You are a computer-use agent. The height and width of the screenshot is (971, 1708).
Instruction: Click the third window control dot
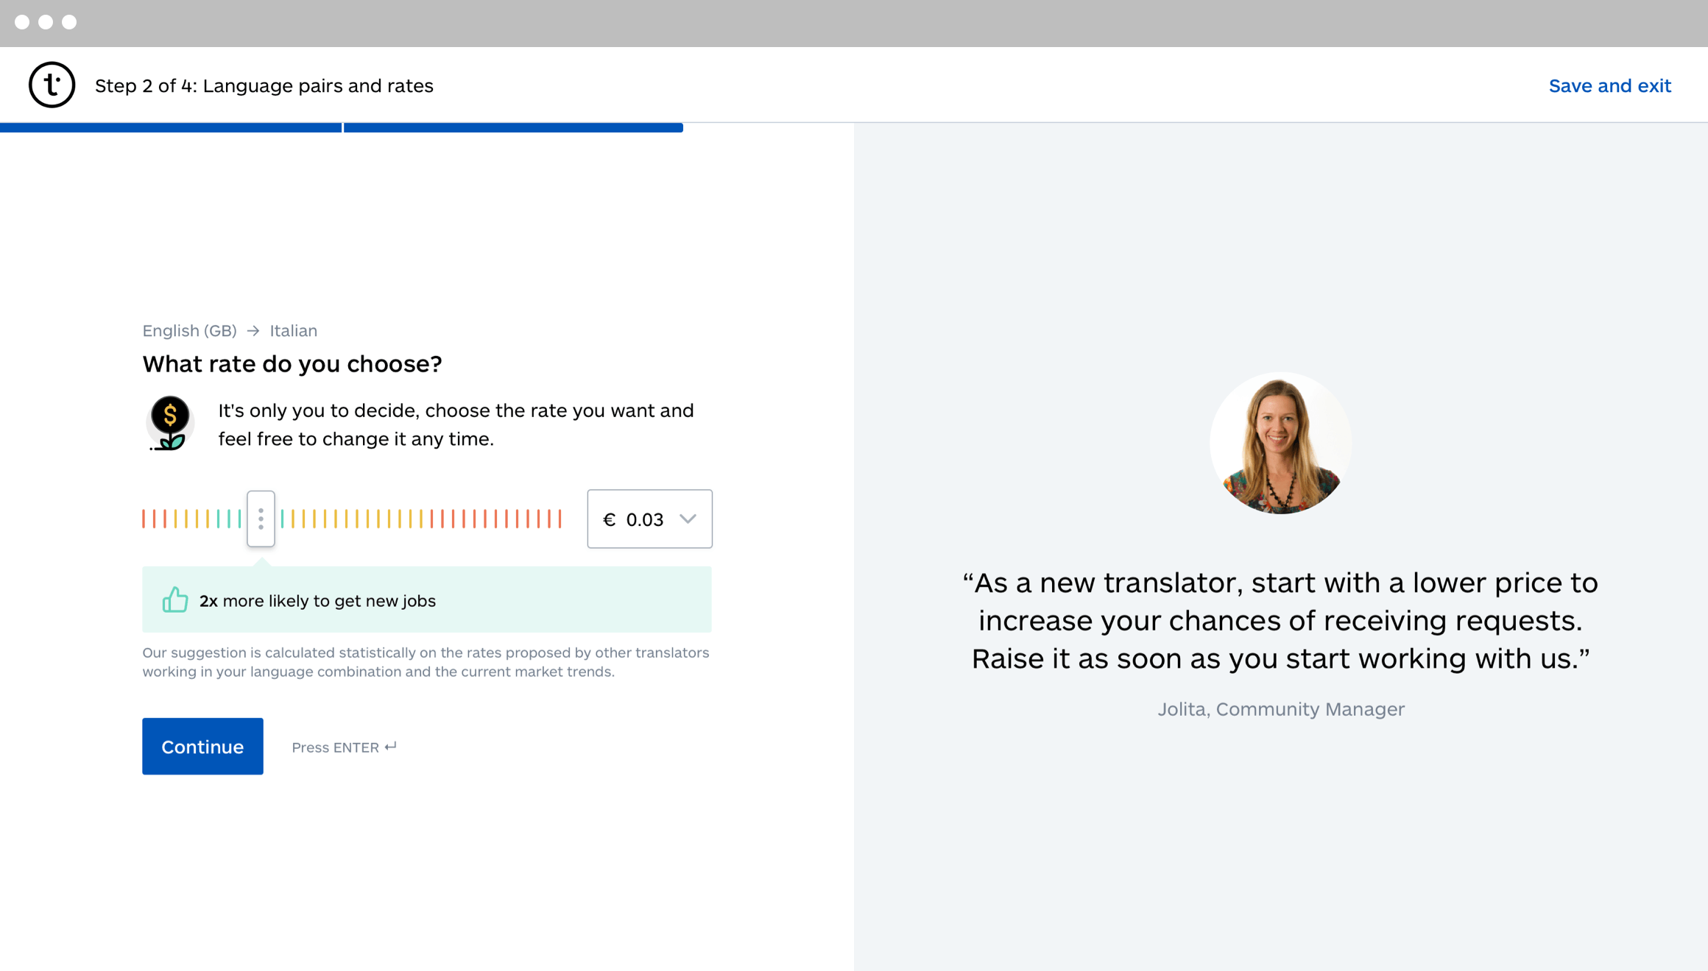(69, 22)
